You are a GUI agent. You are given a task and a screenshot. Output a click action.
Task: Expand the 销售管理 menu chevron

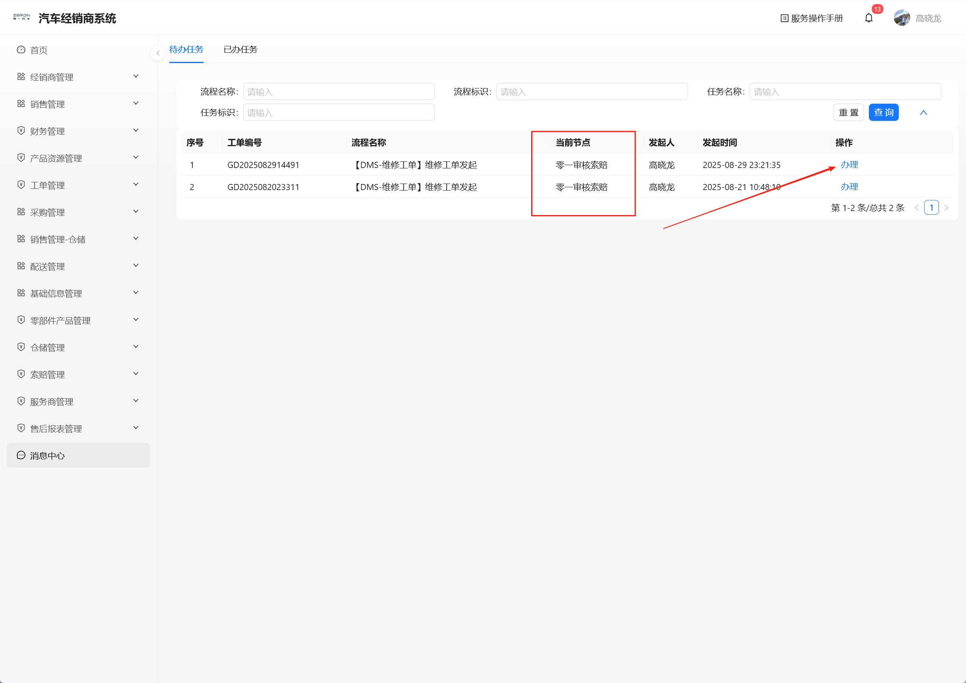pos(136,103)
